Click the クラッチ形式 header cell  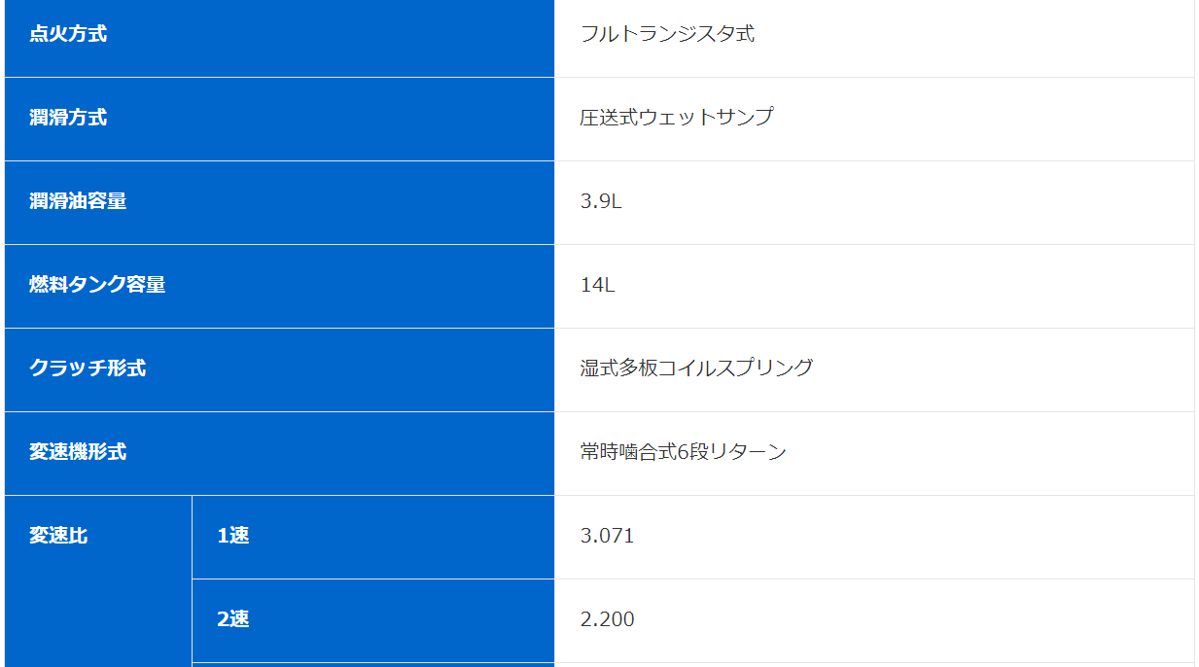coord(279,369)
